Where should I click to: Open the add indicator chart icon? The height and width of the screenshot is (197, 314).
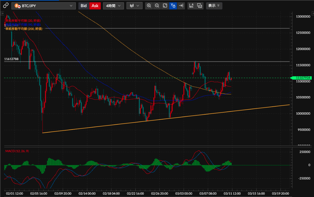(x=191, y=6)
